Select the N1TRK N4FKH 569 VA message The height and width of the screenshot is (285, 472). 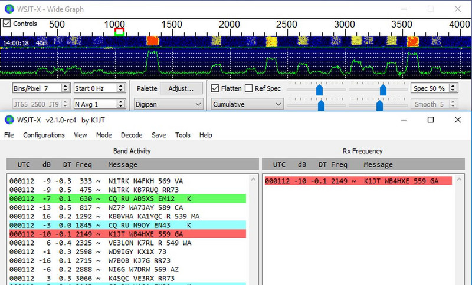click(146, 181)
